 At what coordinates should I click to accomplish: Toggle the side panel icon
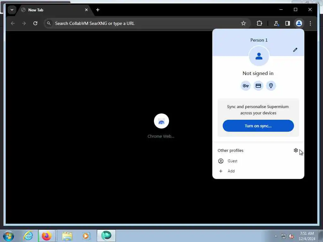[x=287, y=23]
